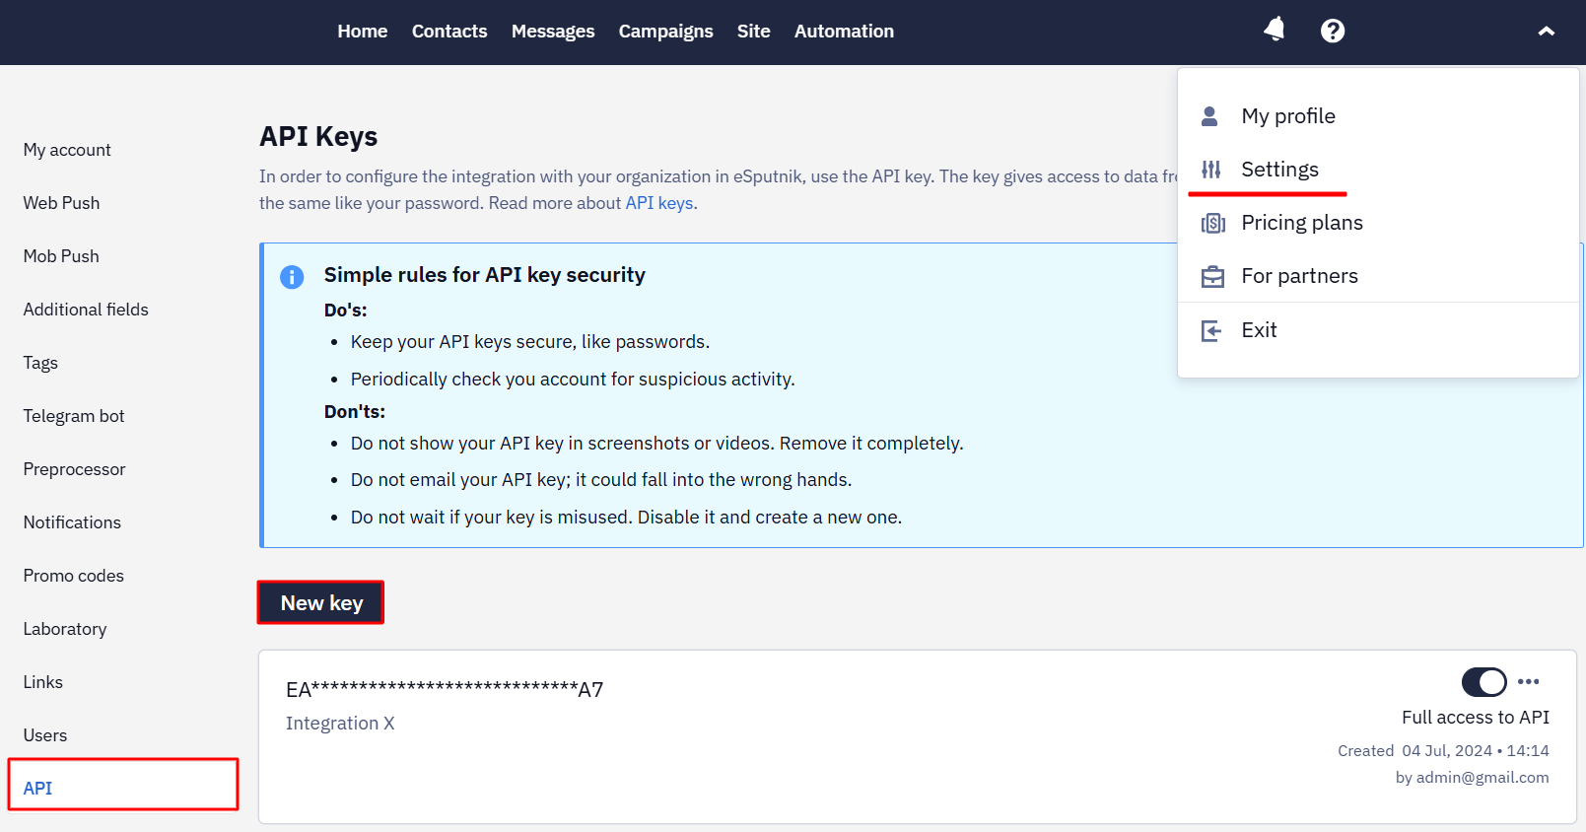Click the Integration X key name
Viewport: 1586px width, 832px height.
pyautogui.click(x=340, y=724)
